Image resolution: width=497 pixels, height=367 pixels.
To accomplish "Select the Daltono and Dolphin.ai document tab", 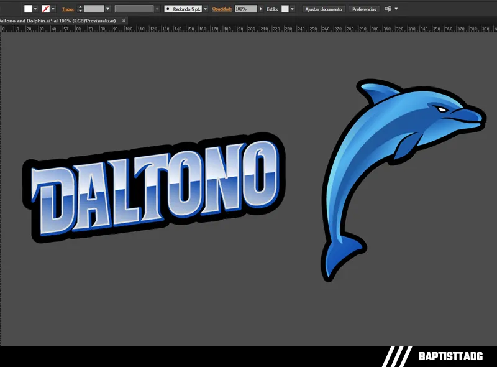I will 58,21.
